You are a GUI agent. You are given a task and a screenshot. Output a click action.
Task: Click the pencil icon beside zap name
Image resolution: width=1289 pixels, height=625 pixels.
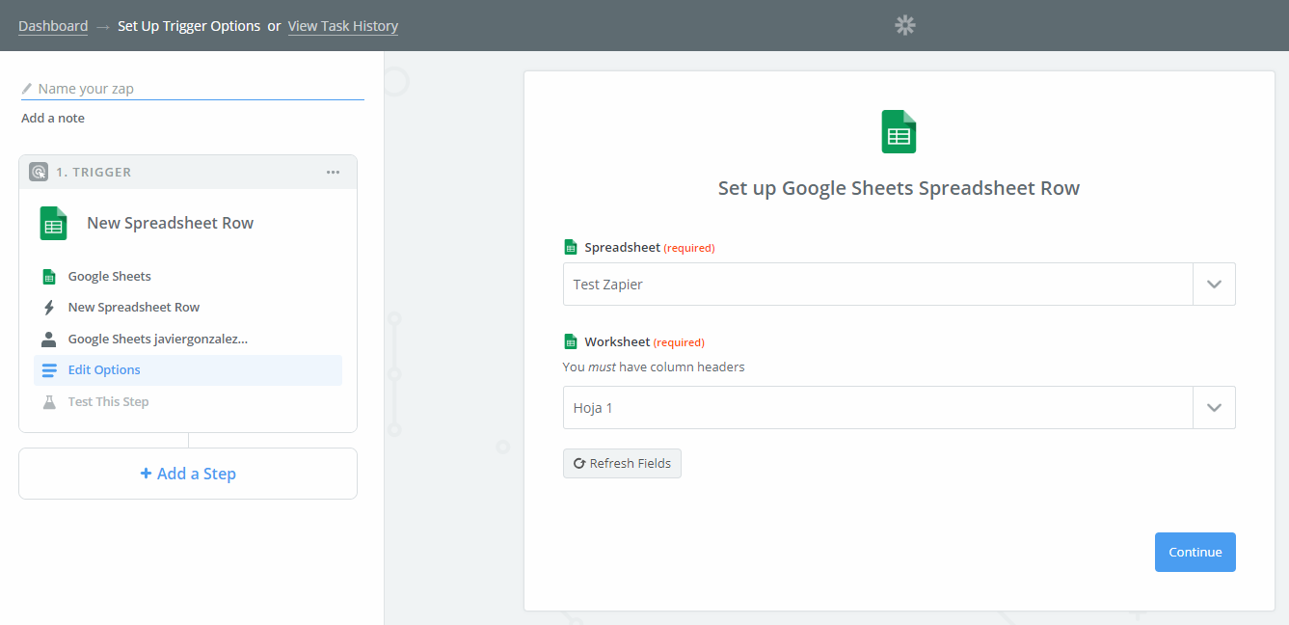point(27,89)
